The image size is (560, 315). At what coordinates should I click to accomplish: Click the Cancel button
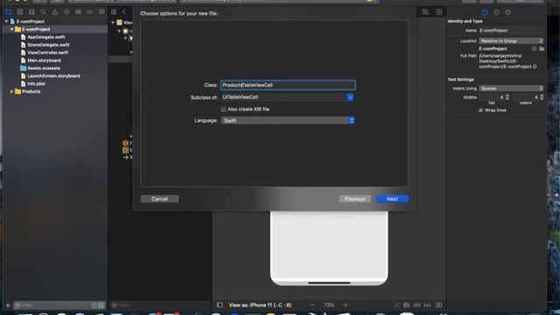point(159,199)
